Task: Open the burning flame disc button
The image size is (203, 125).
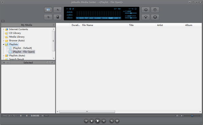Action: [x=155, y=10]
